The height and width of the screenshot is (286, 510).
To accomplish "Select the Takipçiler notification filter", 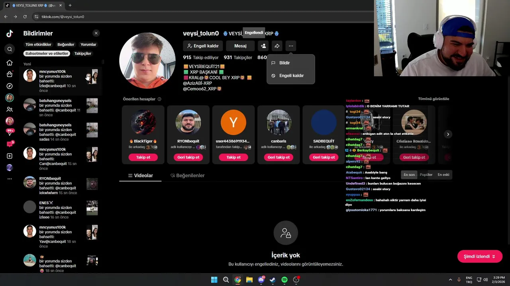I will pyautogui.click(x=83, y=53).
